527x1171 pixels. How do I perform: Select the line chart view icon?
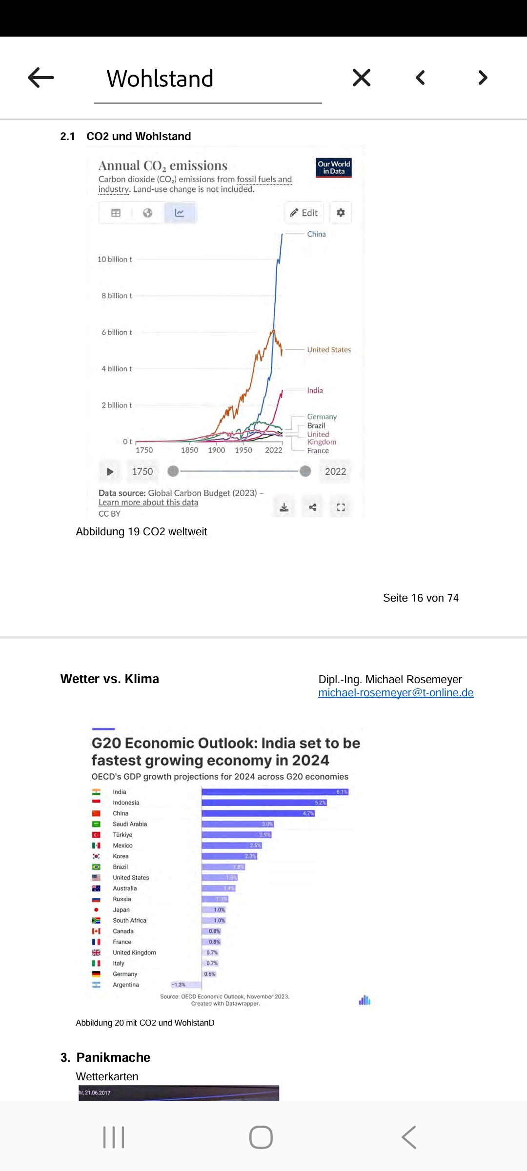(x=180, y=213)
